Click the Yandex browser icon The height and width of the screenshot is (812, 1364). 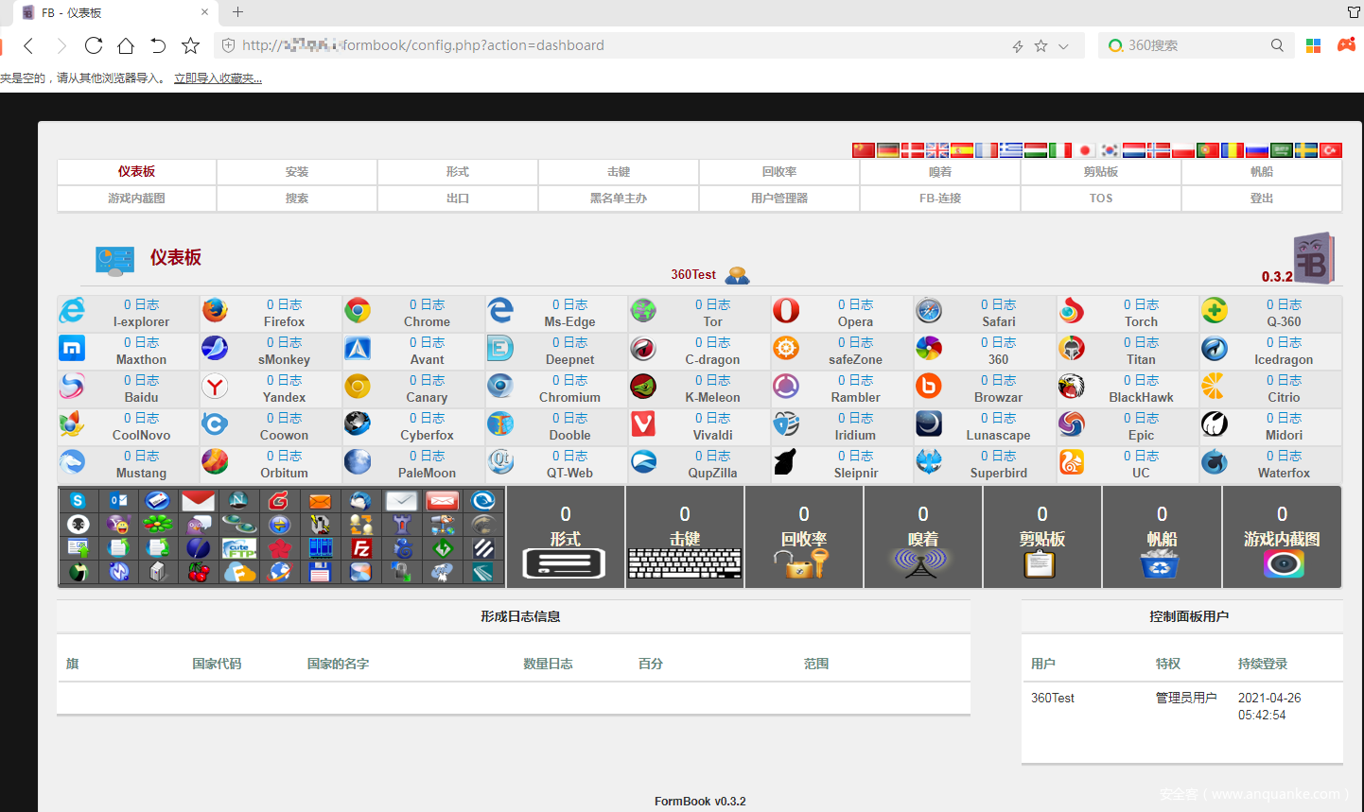click(215, 386)
